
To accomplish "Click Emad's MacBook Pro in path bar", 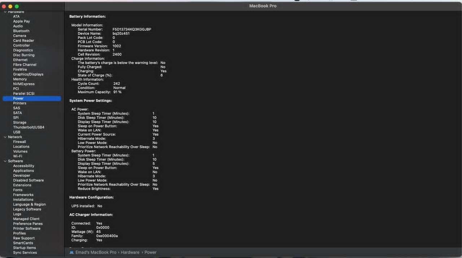I will [x=96, y=253].
